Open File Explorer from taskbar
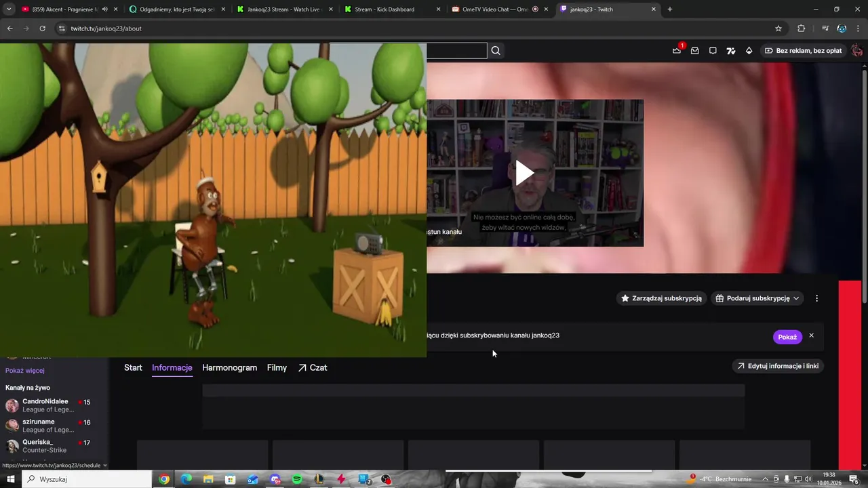Viewport: 868px width, 488px height. [x=208, y=479]
